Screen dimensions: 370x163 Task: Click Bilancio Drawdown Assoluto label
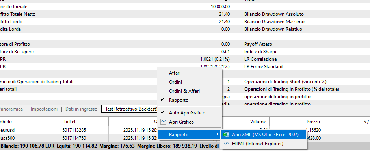pos(274,14)
